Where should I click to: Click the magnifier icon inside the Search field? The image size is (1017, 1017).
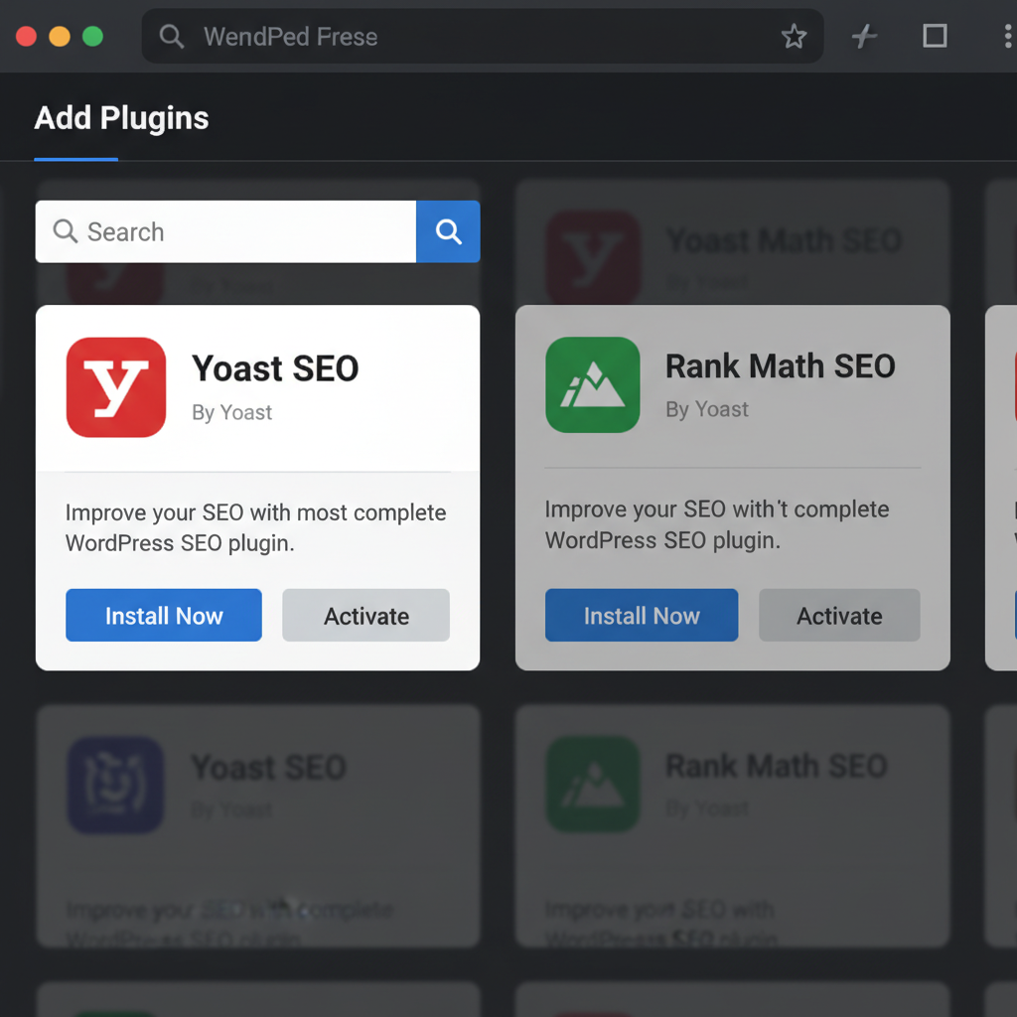pyautogui.click(x=66, y=231)
